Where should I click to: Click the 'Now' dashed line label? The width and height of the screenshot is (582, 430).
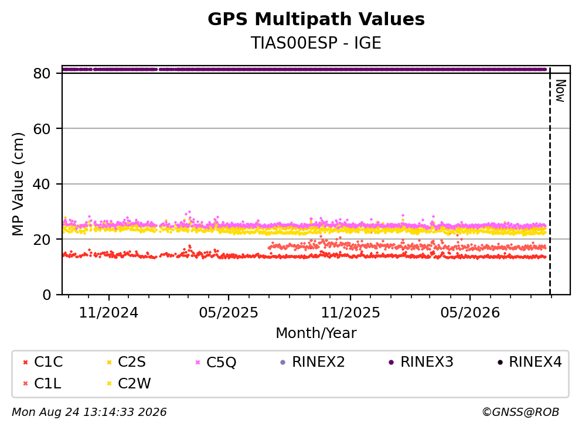point(560,91)
